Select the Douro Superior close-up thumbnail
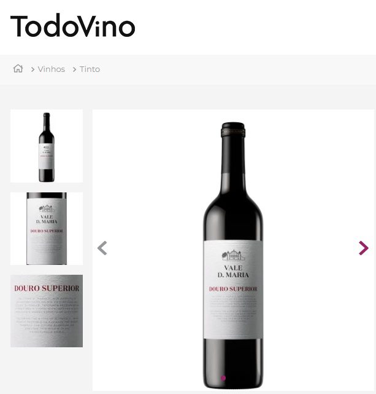Screen dimensions: 376x394 (x=47, y=311)
